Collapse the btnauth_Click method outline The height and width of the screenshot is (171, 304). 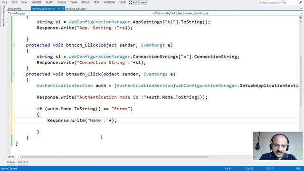point(14,74)
